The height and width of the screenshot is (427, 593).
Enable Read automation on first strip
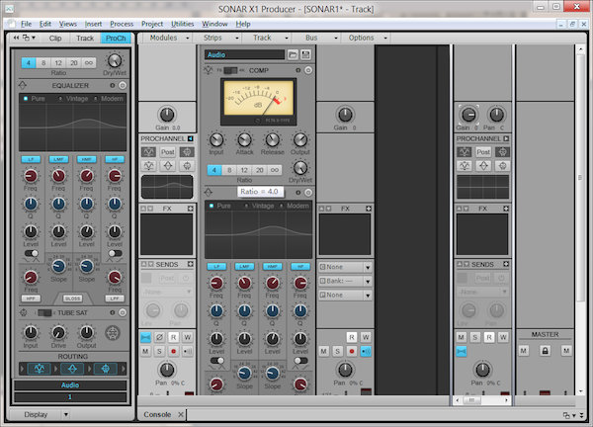click(x=173, y=337)
